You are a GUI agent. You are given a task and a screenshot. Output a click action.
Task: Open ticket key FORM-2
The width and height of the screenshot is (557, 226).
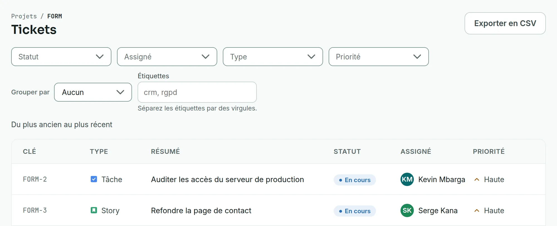coord(35,179)
